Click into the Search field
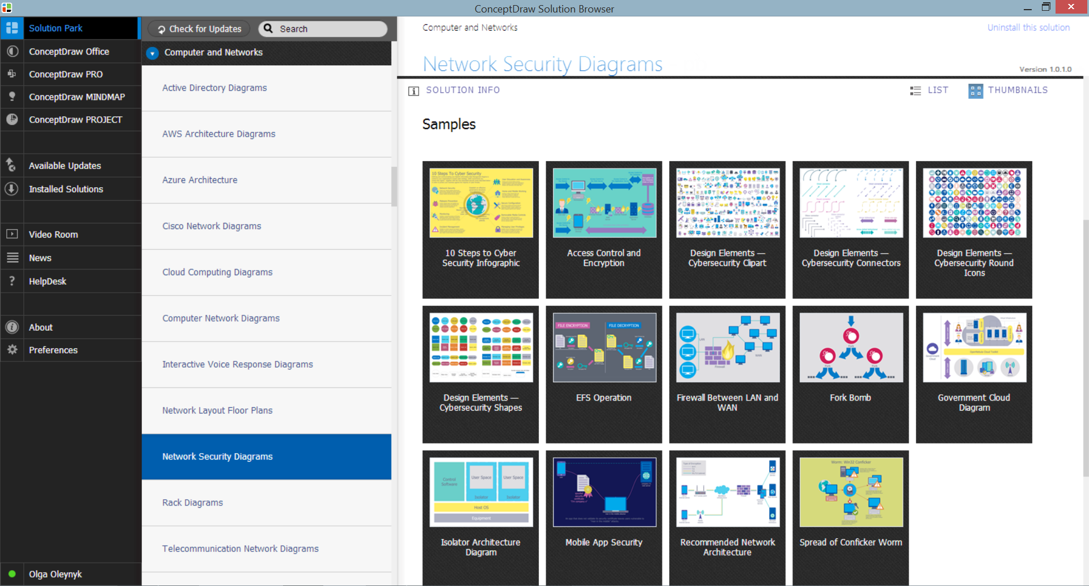This screenshot has width=1089, height=586. [323, 29]
